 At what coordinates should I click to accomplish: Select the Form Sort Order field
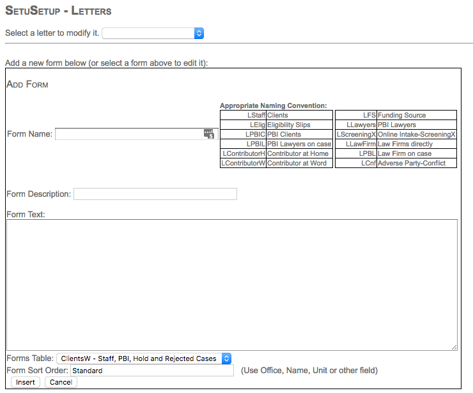(151, 371)
